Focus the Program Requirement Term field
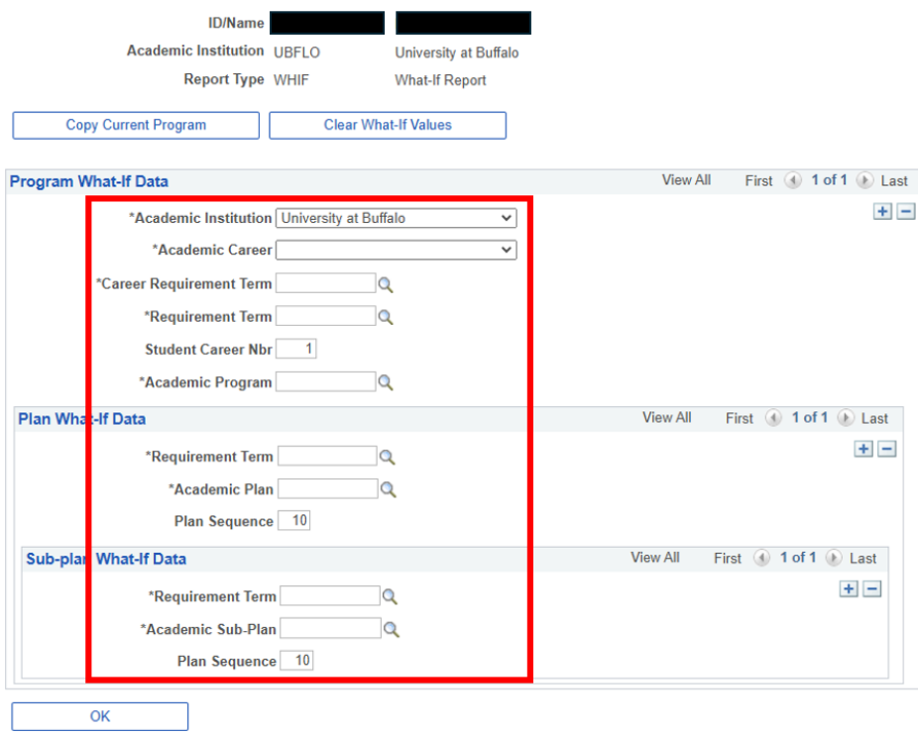The image size is (918, 735). coord(325,316)
